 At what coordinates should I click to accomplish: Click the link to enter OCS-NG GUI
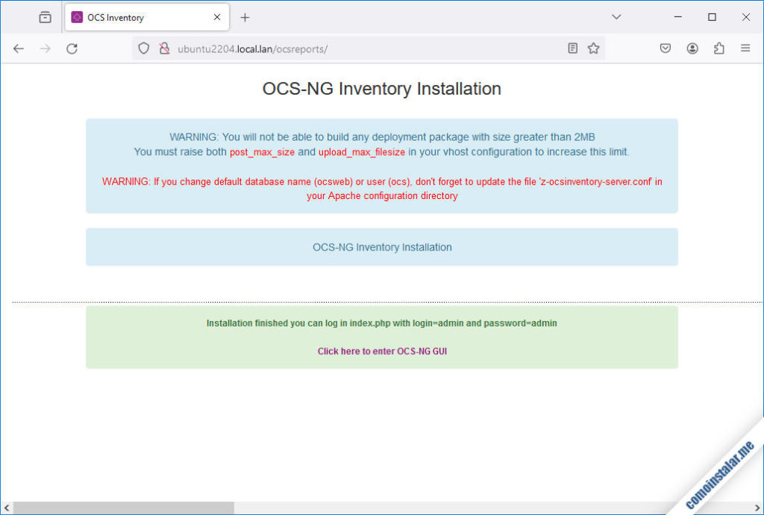[382, 350]
